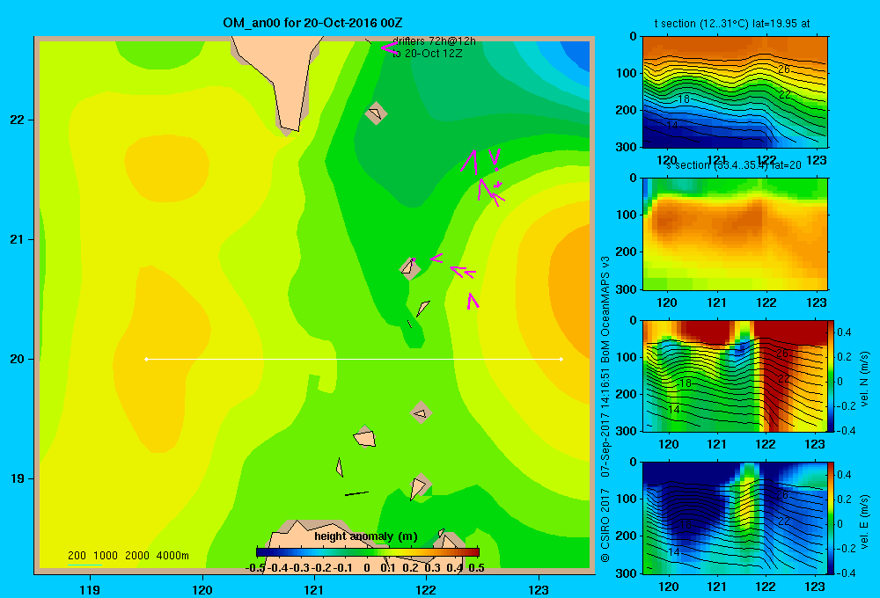Click the 'to 20-Oct 12Z' label
The height and width of the screenshot is (598, 880).
(x=427, y=54)
